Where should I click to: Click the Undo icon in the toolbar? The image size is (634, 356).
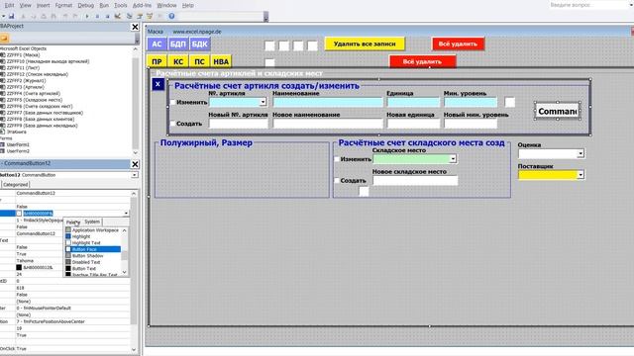tap(65, 16)
